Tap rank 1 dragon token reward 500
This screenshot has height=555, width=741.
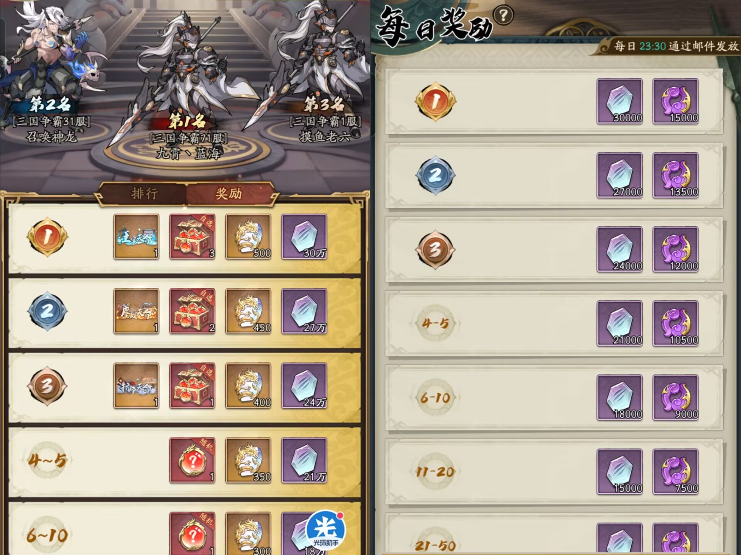pos(248,237)
